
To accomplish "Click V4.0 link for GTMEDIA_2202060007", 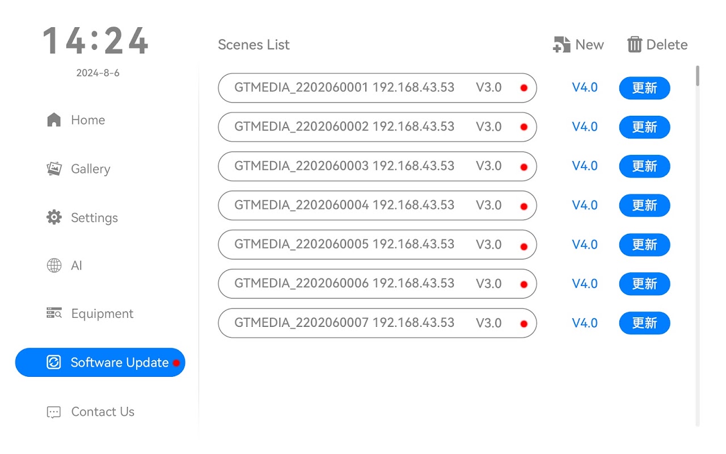I will [x=585, y=322].
